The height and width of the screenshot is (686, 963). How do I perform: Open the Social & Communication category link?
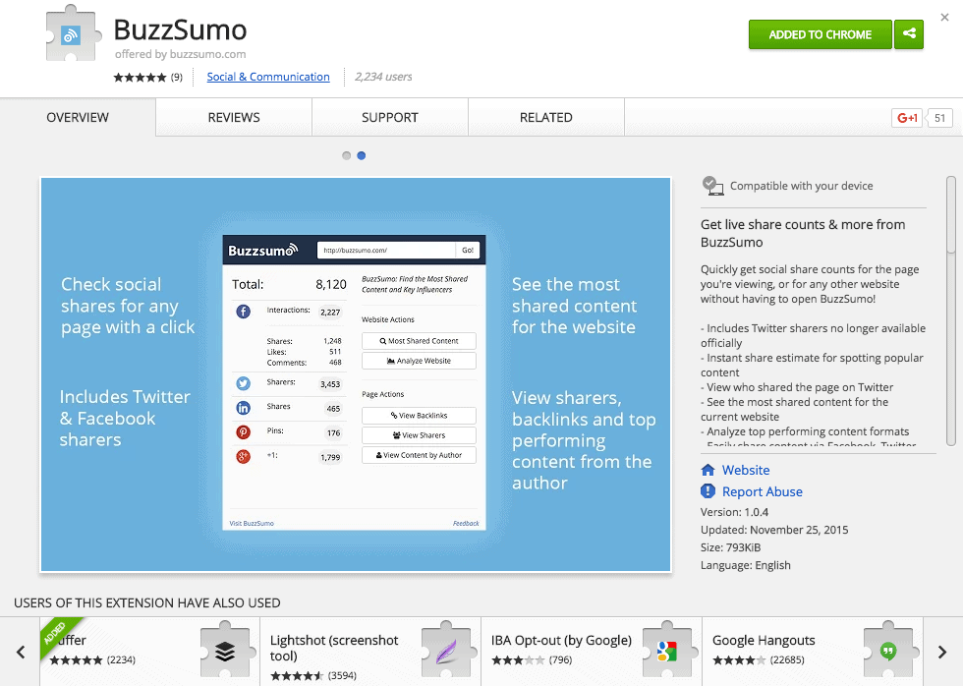point(267,77)
